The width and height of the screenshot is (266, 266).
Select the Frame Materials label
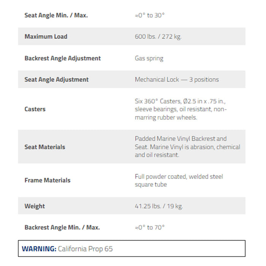pyautogui.click(x=47, y=180)
